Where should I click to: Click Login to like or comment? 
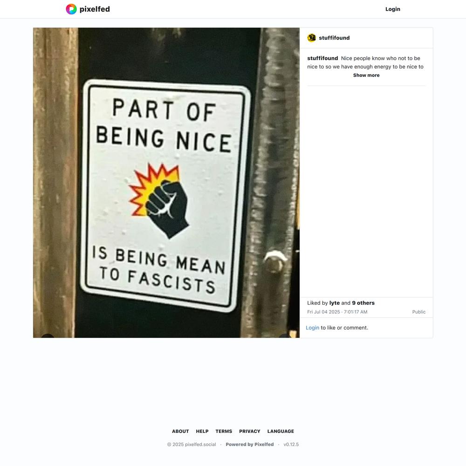pos(312,328)
